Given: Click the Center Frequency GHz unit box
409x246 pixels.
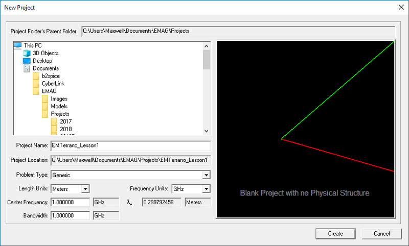Looking at the screenshot, I should 106,202.
